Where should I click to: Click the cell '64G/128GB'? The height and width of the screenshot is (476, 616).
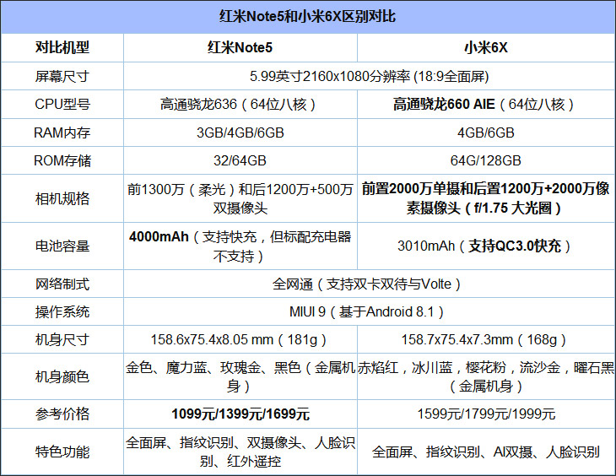click(x=486, y=160)
